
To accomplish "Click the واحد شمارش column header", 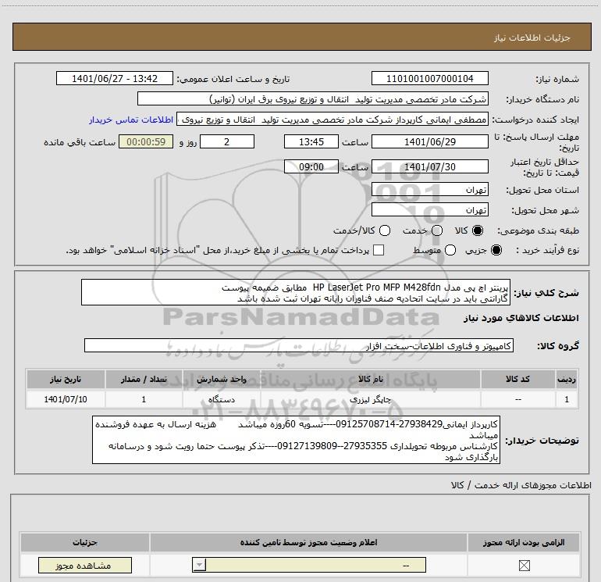I will click(222, 379).
